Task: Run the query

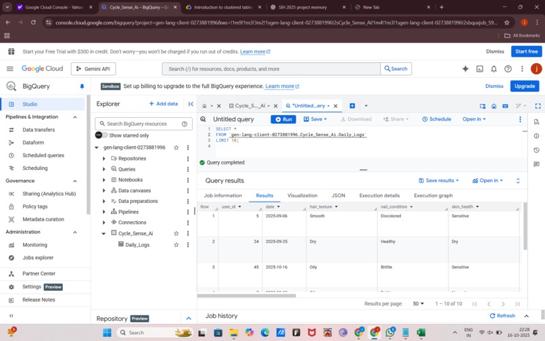Action: click(283, 119)
